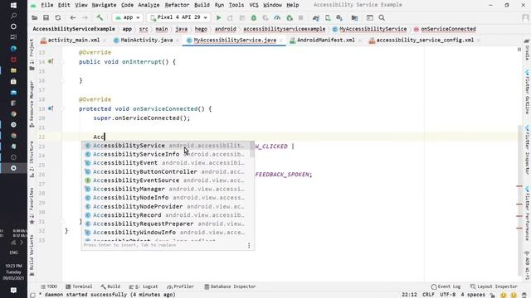Click the CRLF line separator status entry
The width and height of the screenshot is (531, 298).
(428, 295)
